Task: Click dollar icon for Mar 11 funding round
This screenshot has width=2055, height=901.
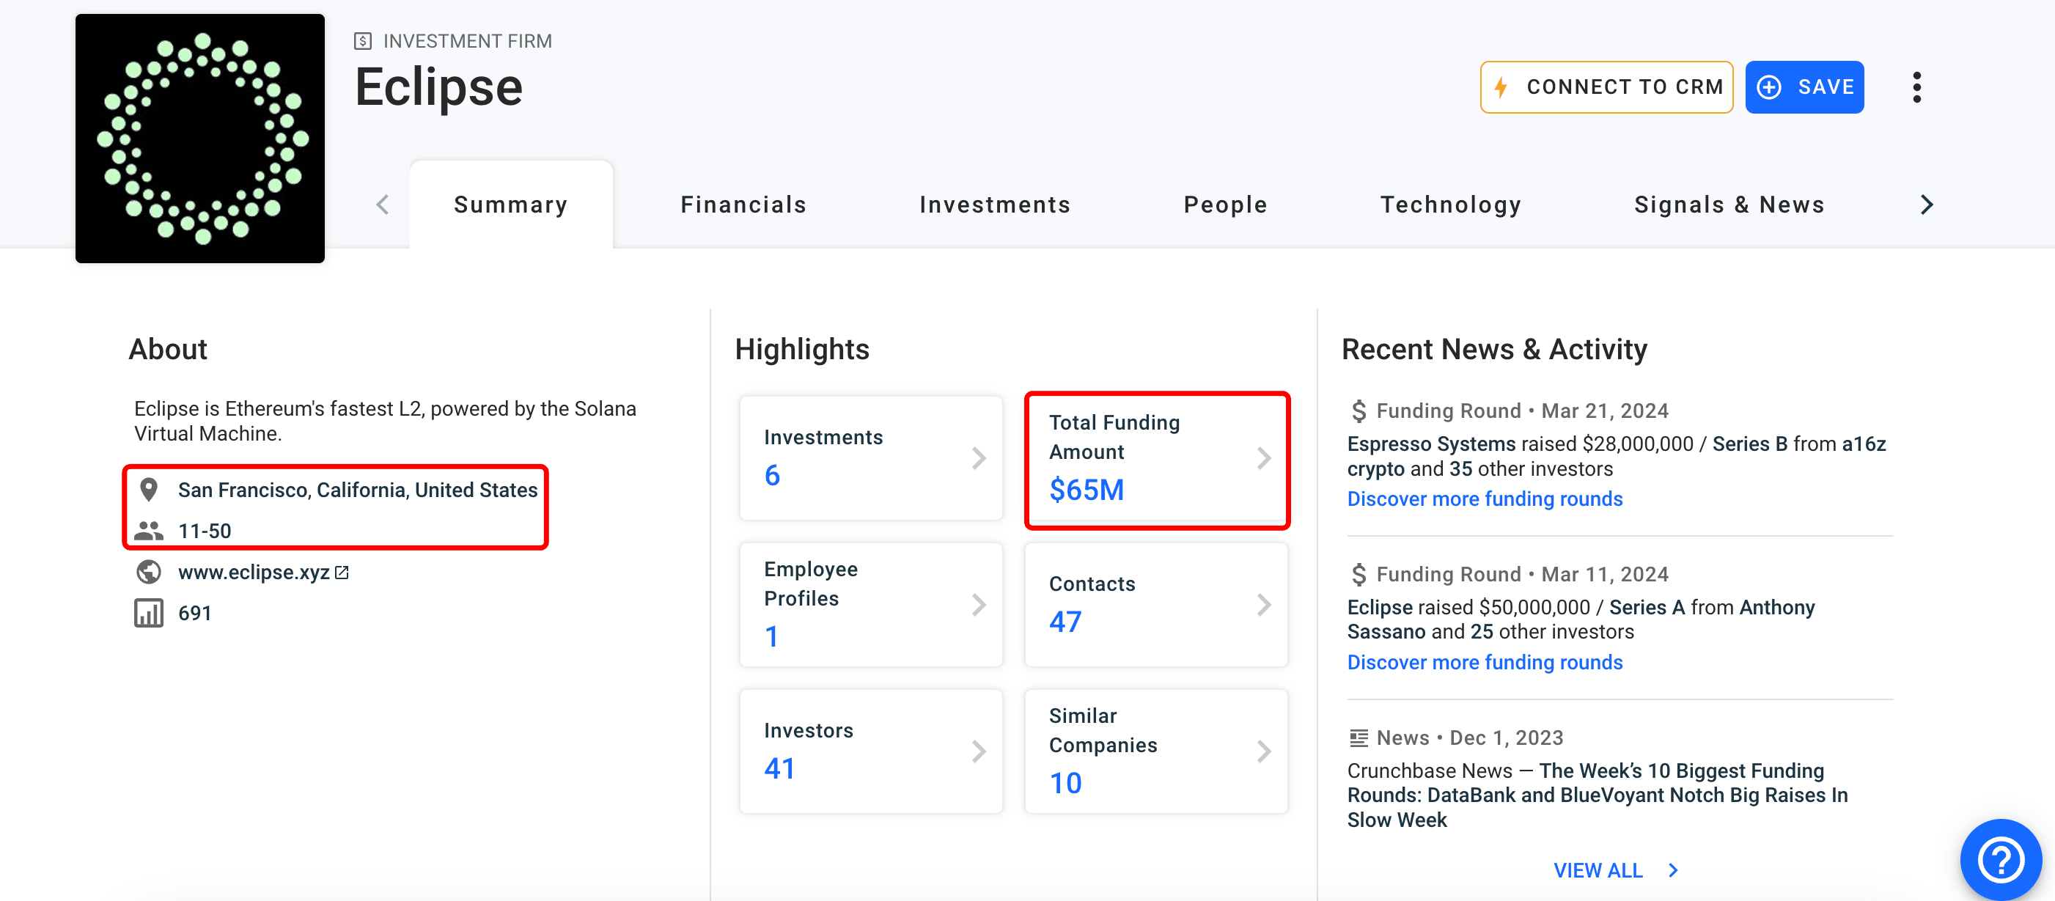Action: pos(1359,574)
